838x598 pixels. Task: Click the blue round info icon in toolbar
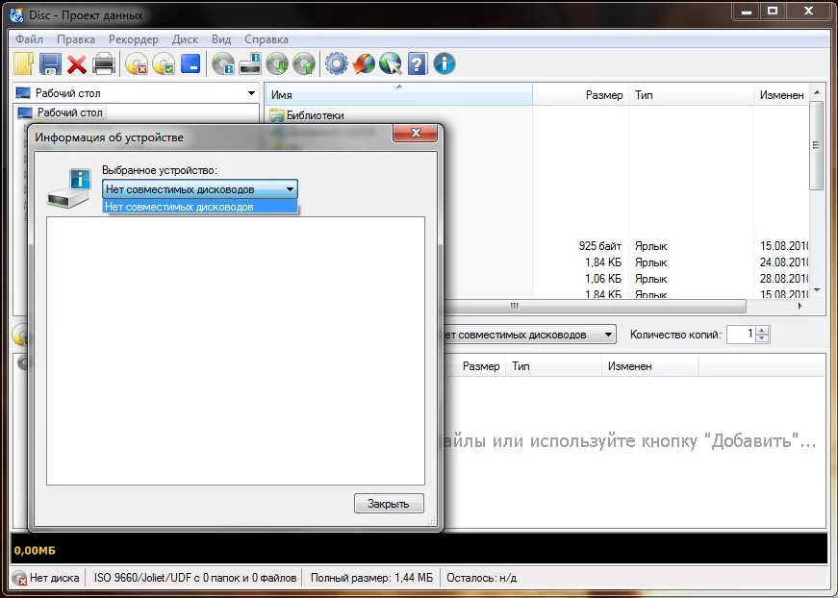click(444, 64)
